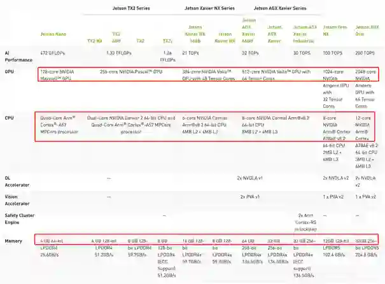385x284 pixels.
Task: Click the Memory row label
Action: pos(13,241)
